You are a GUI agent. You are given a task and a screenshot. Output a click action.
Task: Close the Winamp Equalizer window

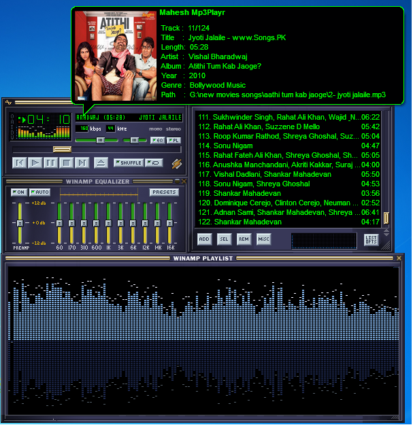(184, 181)
